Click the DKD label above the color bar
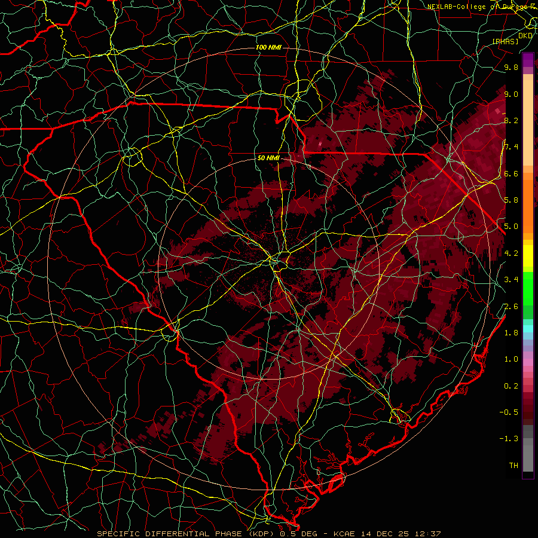 (525, 36)
